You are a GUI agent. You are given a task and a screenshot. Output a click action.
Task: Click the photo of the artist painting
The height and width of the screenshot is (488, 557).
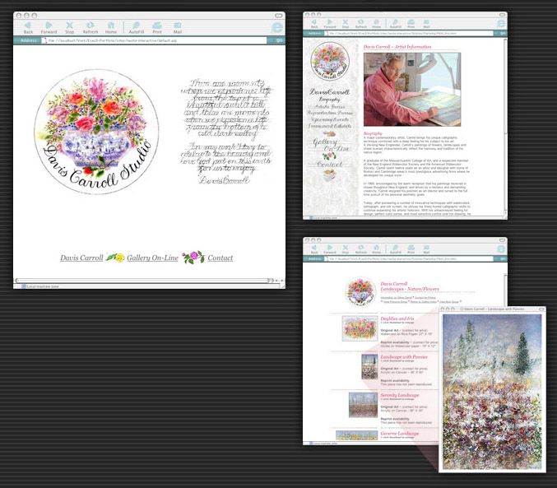[412, 89]
